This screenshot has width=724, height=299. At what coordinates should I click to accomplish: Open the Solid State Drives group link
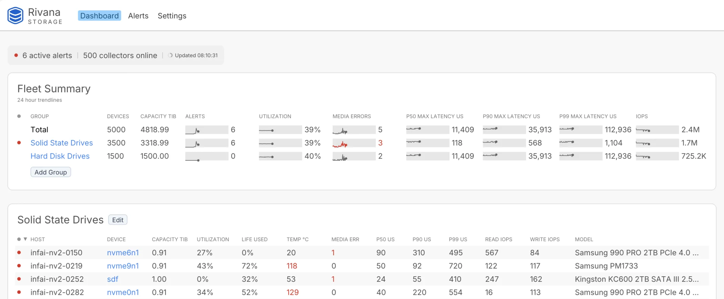coord(62,143)
